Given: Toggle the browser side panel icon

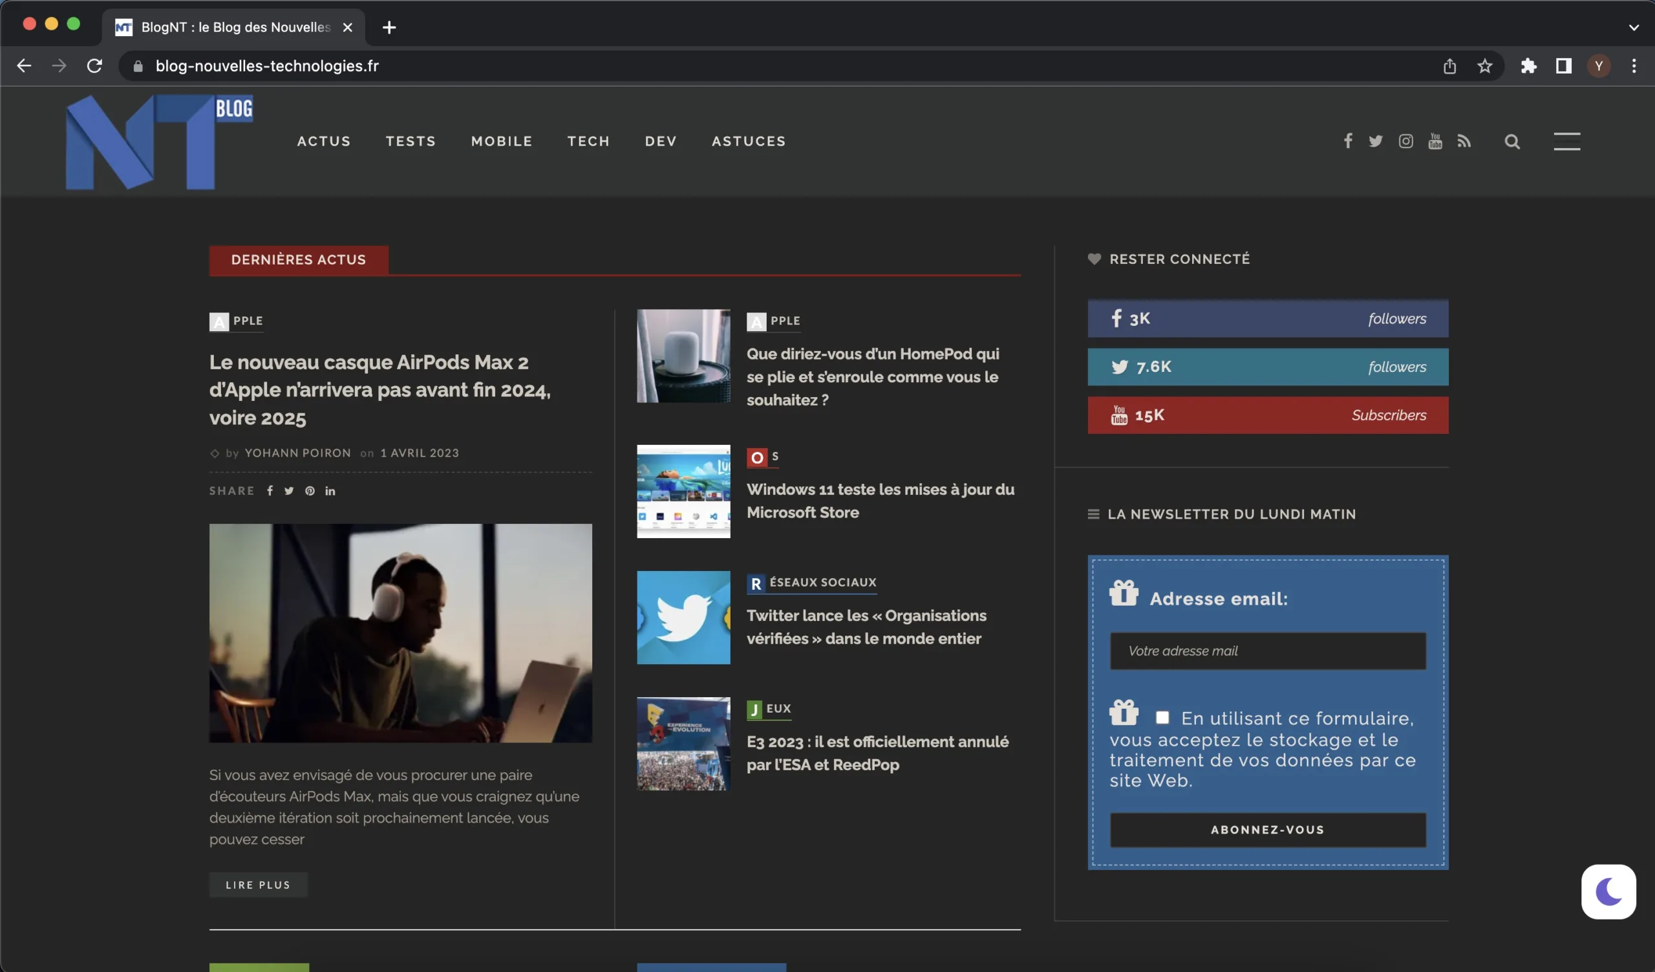Looking at the screenshot, I should pos(1564,66).
